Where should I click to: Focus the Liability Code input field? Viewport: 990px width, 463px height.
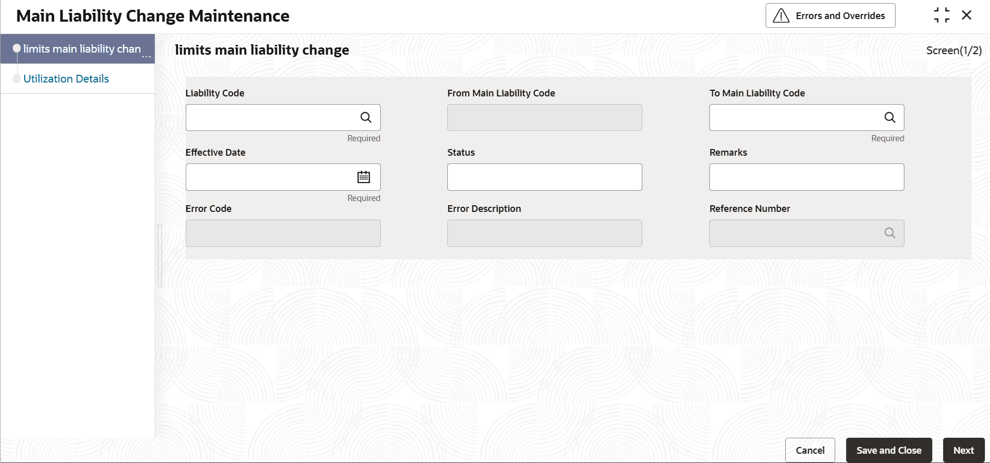[271, 118]
